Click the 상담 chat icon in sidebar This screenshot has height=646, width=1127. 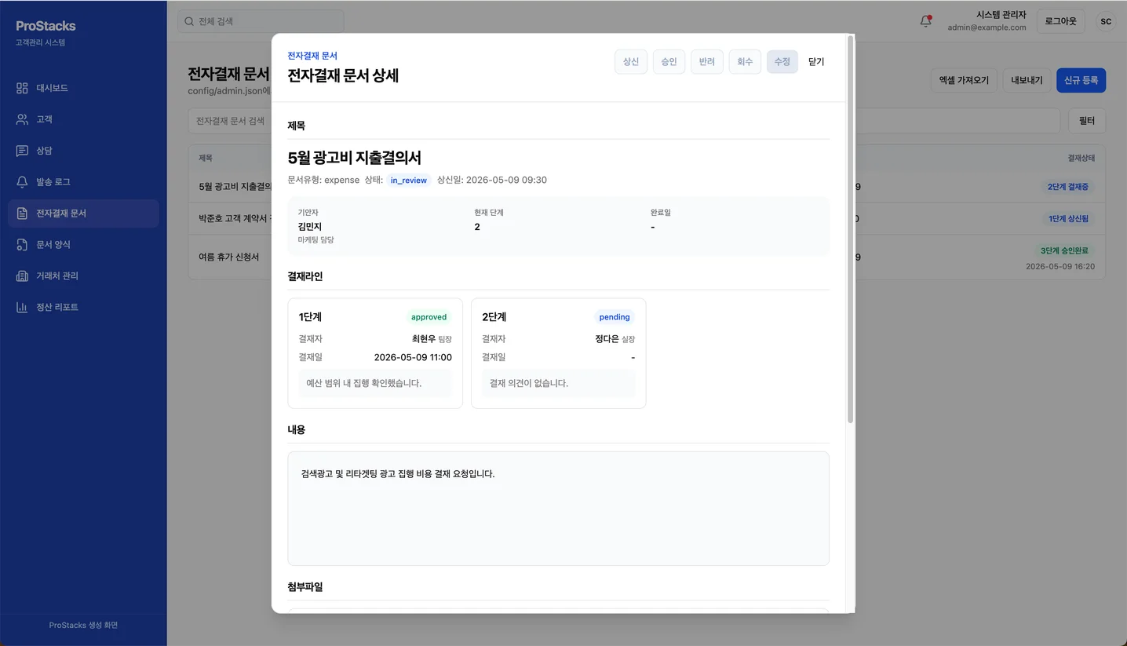coord(22,151)
